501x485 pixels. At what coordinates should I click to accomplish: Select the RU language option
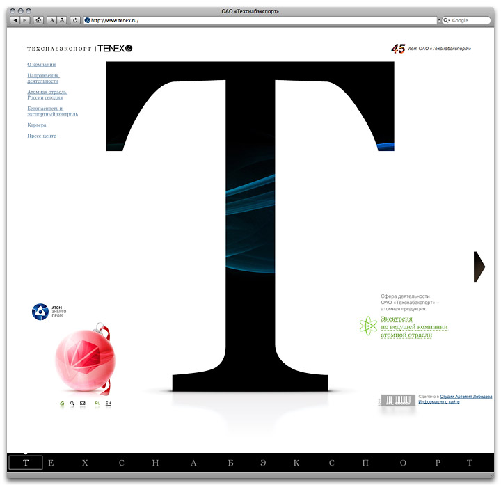[97, 403]
